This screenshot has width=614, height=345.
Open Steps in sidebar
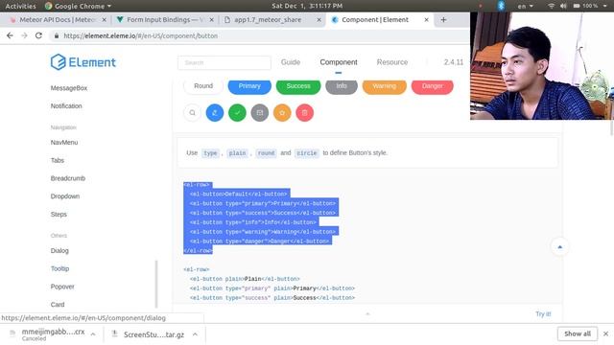coord(59,215)
